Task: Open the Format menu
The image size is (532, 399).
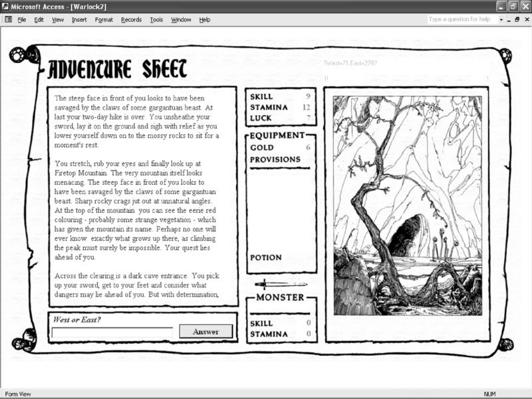Action: click(104, 20)
